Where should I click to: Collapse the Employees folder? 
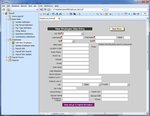7,40
